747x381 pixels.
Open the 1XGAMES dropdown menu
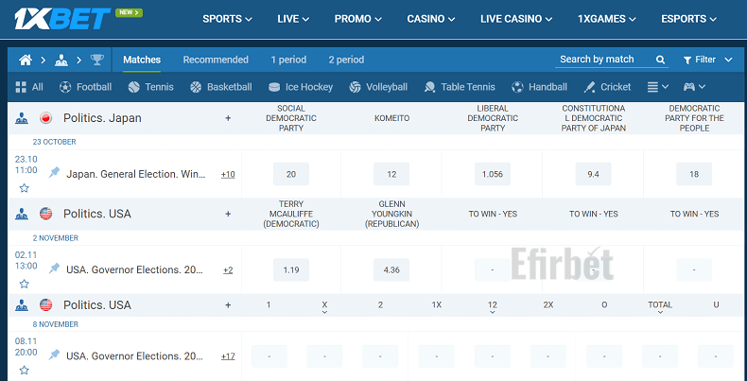point(606,19)
